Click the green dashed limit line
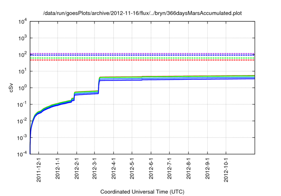The image size is (281, 196). point(142,58)
